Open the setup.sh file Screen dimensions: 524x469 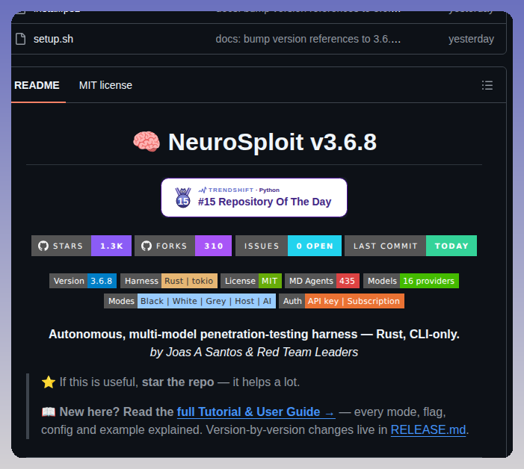pyautogui.click(x=53, y=39)
